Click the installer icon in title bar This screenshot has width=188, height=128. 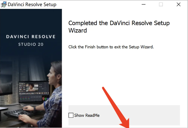click(4, 4)
